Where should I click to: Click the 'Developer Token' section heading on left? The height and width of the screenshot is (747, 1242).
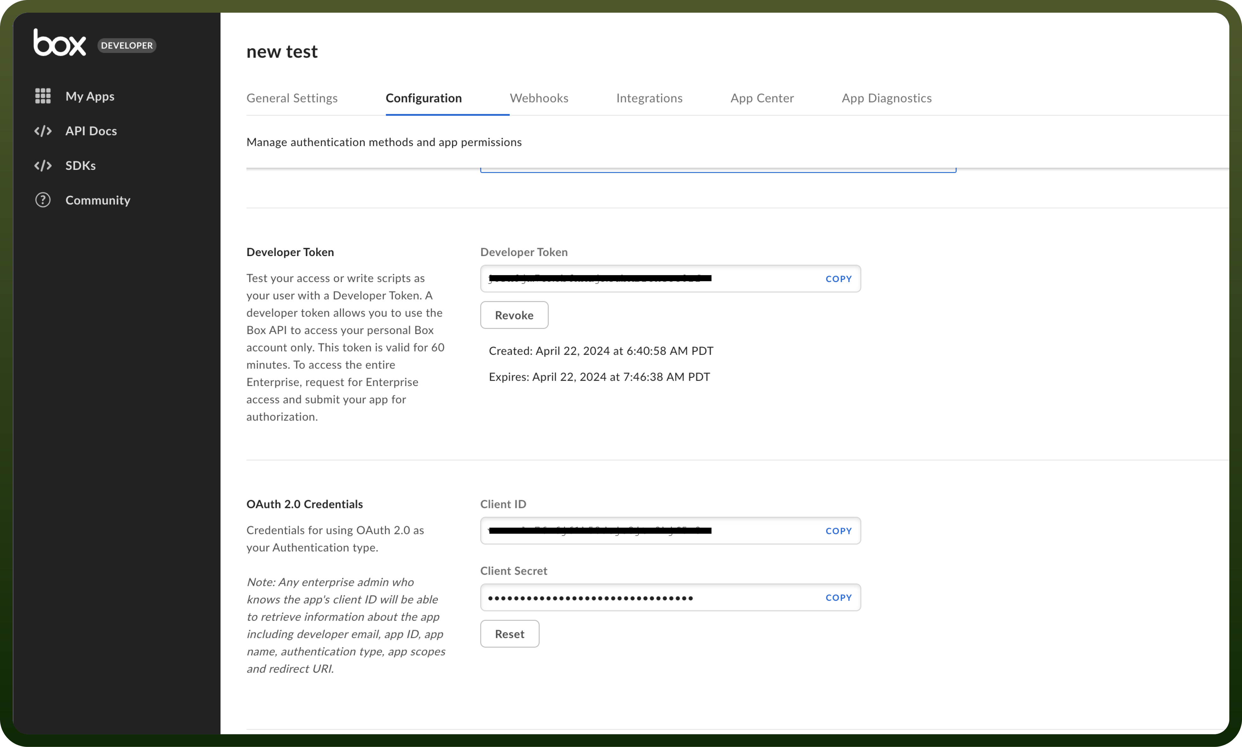point(290,252)
